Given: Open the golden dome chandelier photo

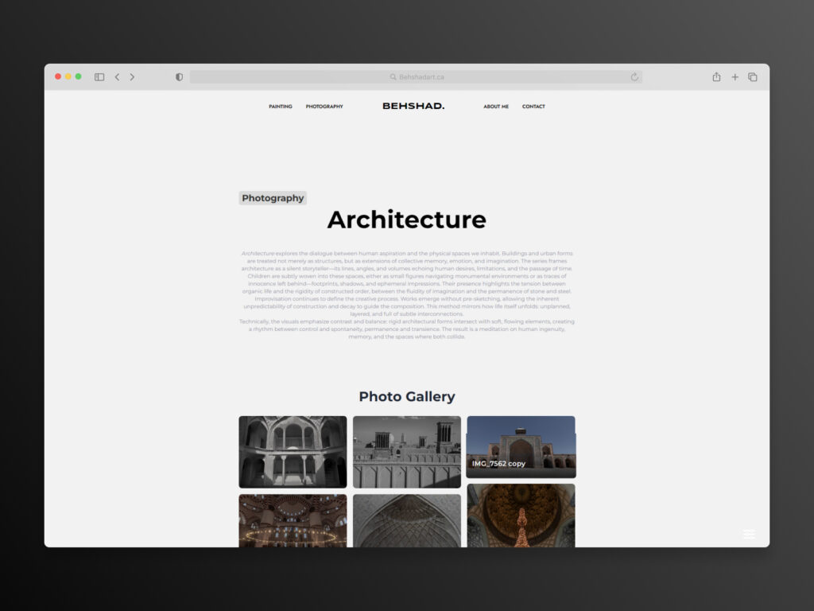Looking at the screenshot, I should click(521, 516).
